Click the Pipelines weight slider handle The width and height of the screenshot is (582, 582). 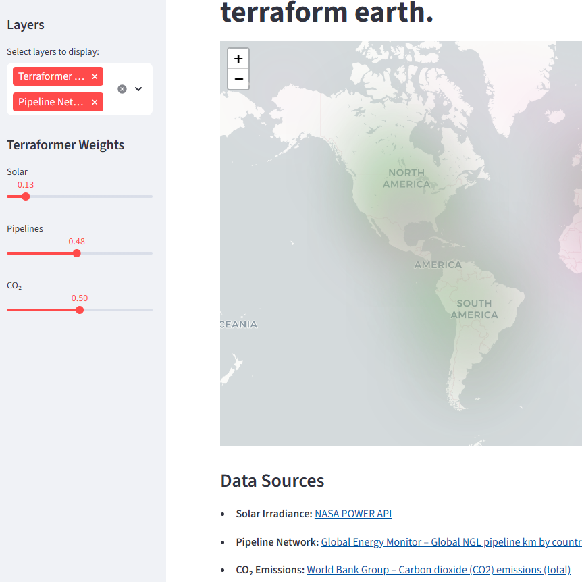76,253
